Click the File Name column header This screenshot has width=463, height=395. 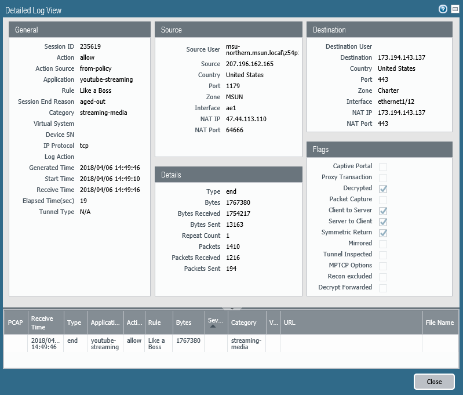tap(439, 322)
